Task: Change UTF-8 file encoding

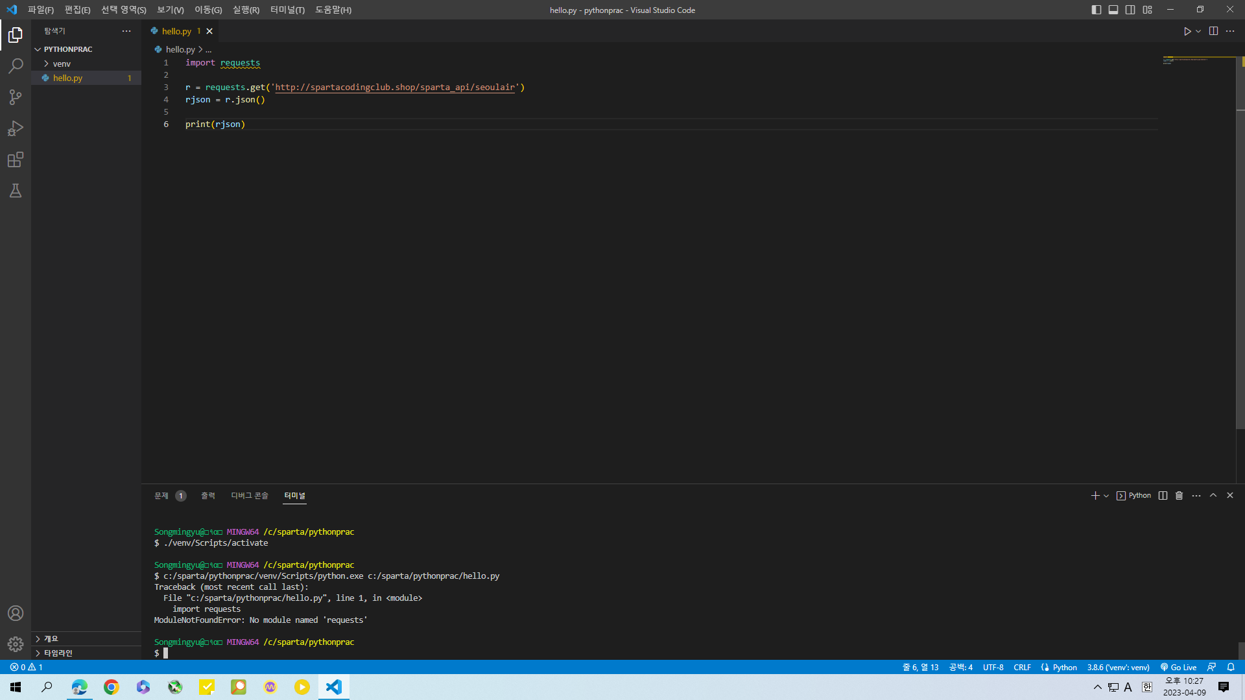Action: point(993,668)
